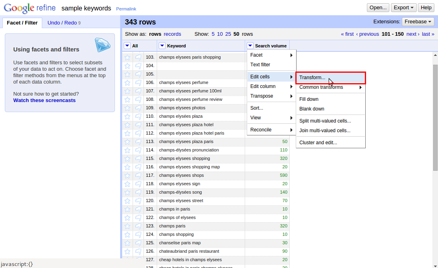Viewport: 438px width, 268px height.
Task: Star row 108 champs elysees perfume review
Action: (127, 100)
